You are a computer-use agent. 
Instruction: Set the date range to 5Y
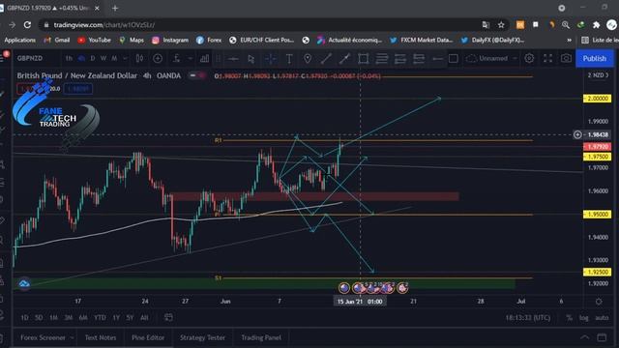point(130,318)
